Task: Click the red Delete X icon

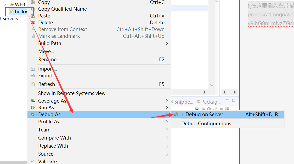Action: pos(33,22)
